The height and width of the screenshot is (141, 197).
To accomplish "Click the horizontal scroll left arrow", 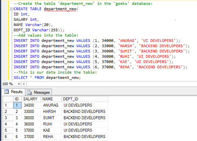I will (x=24, y=84).
